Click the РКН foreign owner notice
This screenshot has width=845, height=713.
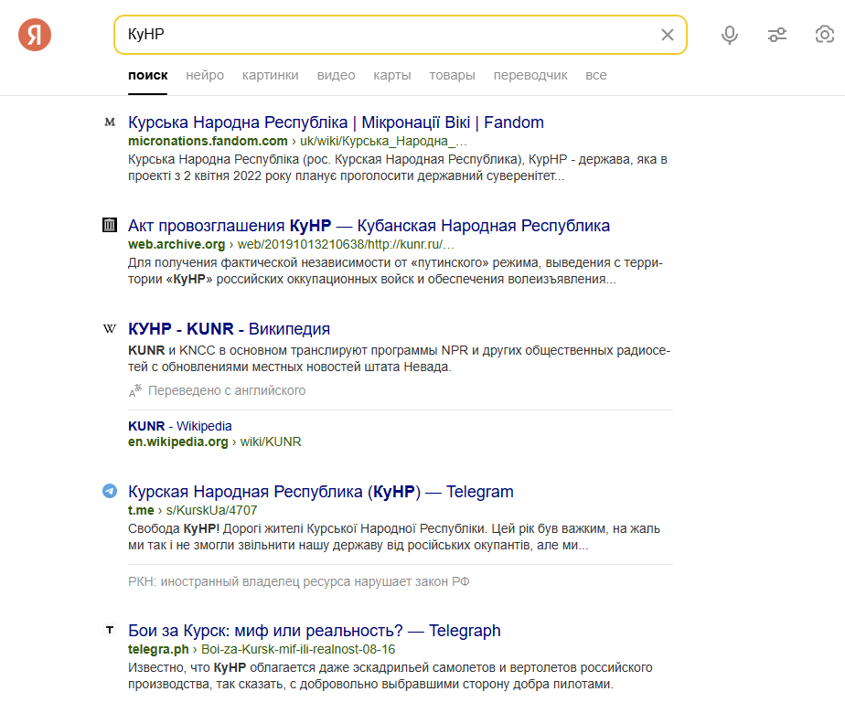[x=298, y=581]
